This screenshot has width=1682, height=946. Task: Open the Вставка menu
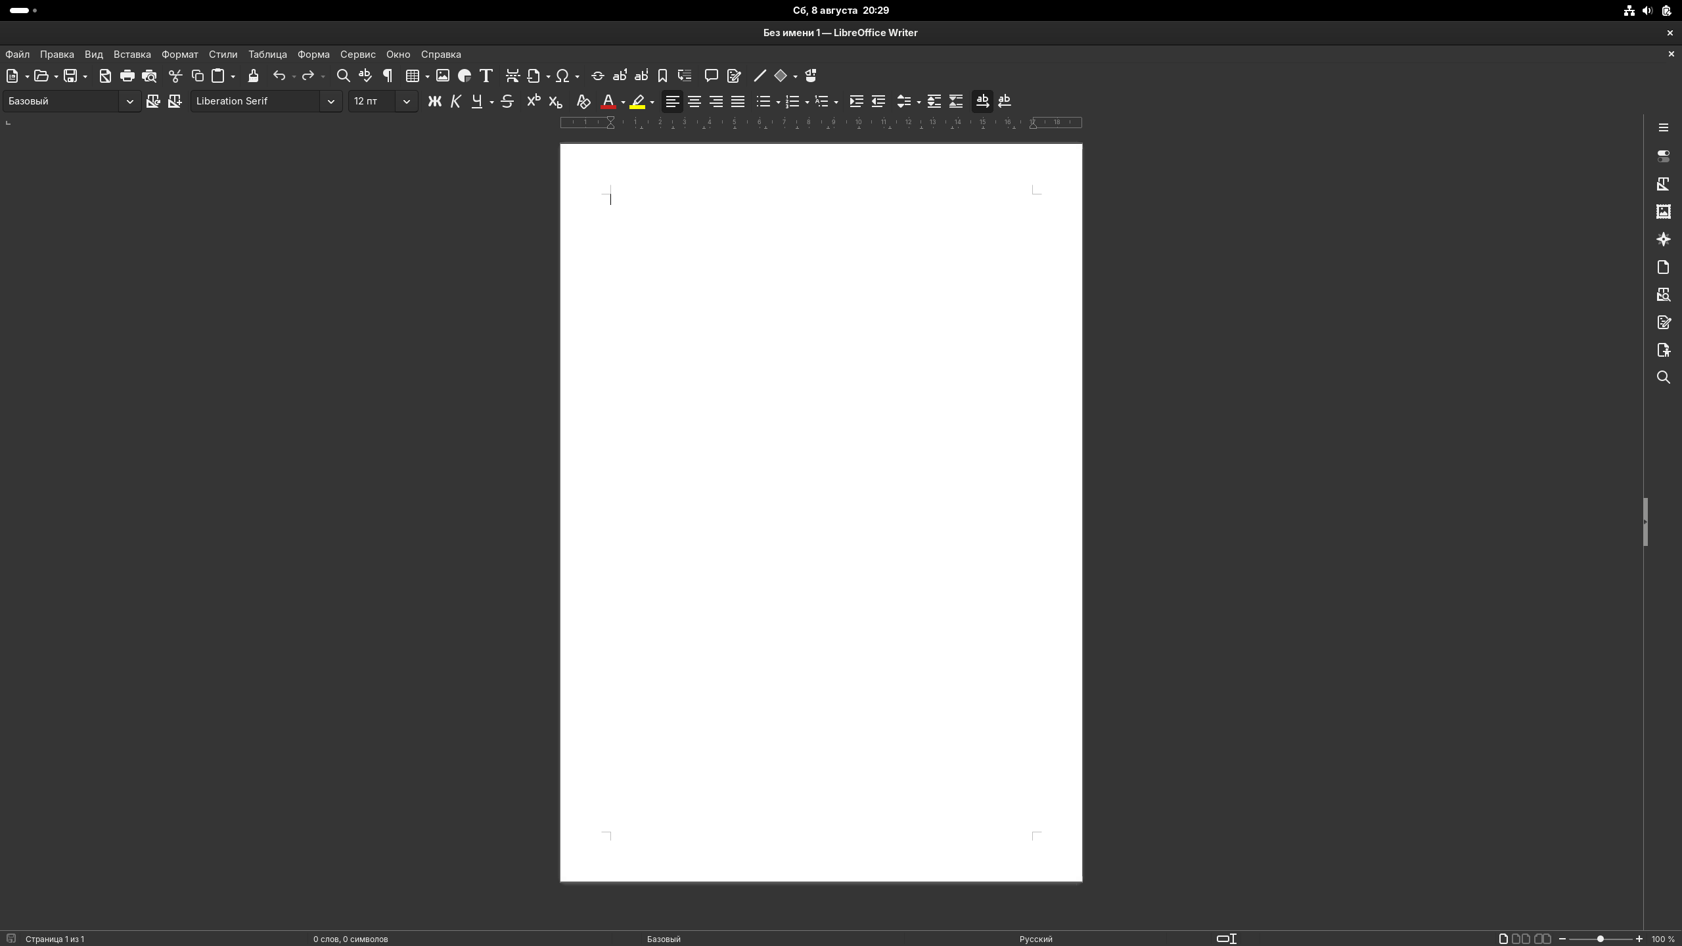pos(132,55)
